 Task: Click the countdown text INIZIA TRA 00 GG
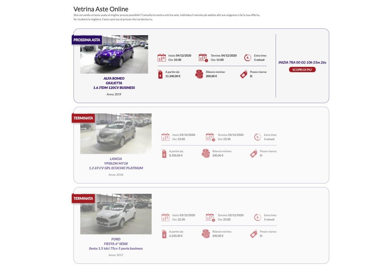click(302, 62)
